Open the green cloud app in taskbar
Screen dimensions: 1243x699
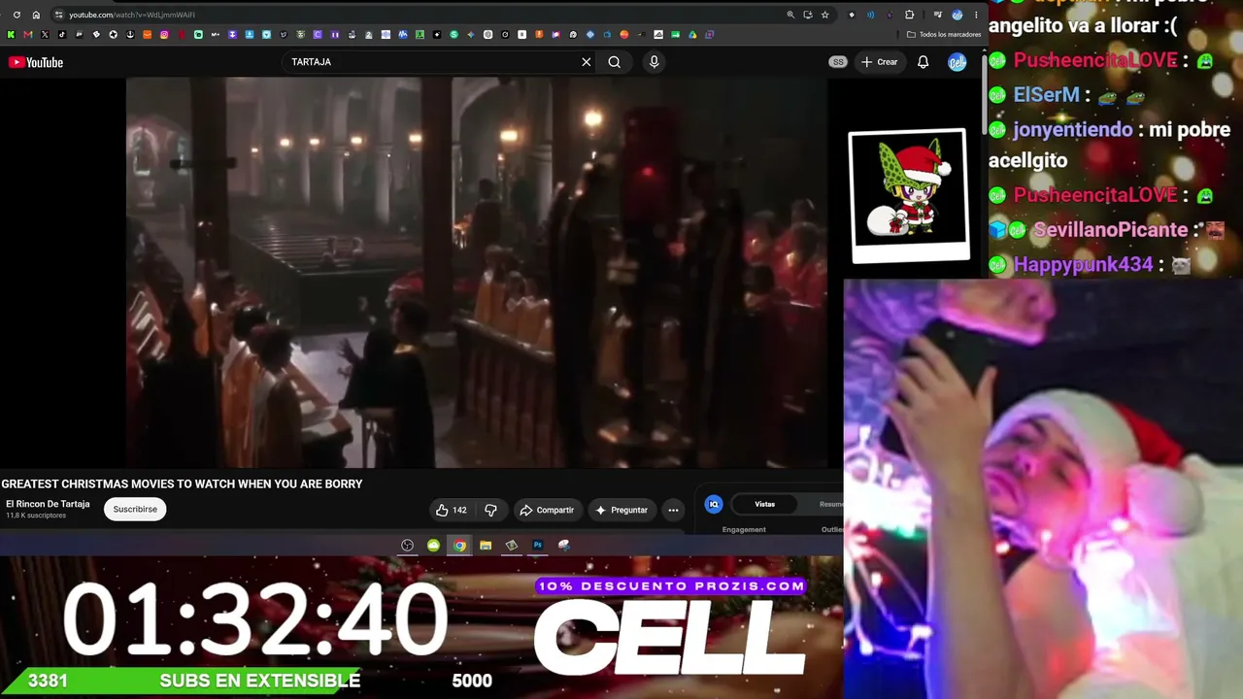433,546
